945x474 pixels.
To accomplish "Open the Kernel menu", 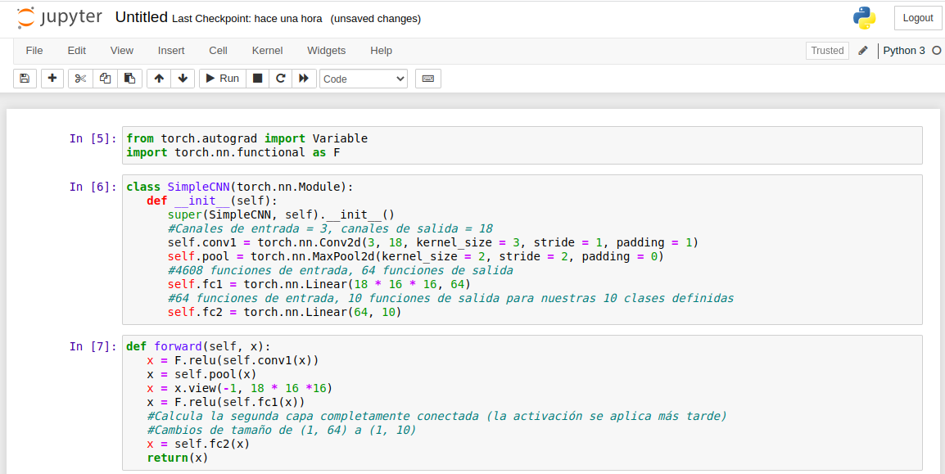I will (267, 51).
